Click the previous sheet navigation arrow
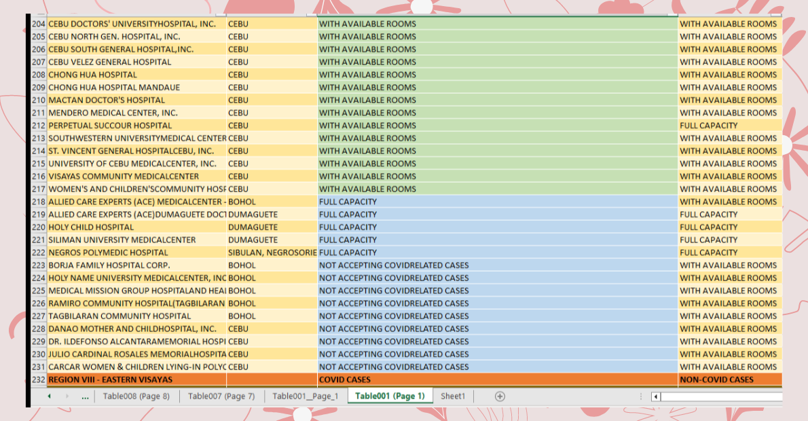This screenshot has height=421, width=808. [49, 397]
